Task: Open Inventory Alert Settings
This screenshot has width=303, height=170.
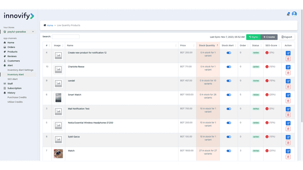Action: [x=20, y=70]
